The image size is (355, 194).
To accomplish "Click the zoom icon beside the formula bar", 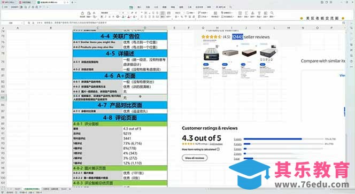I will [x=29, y=23].
